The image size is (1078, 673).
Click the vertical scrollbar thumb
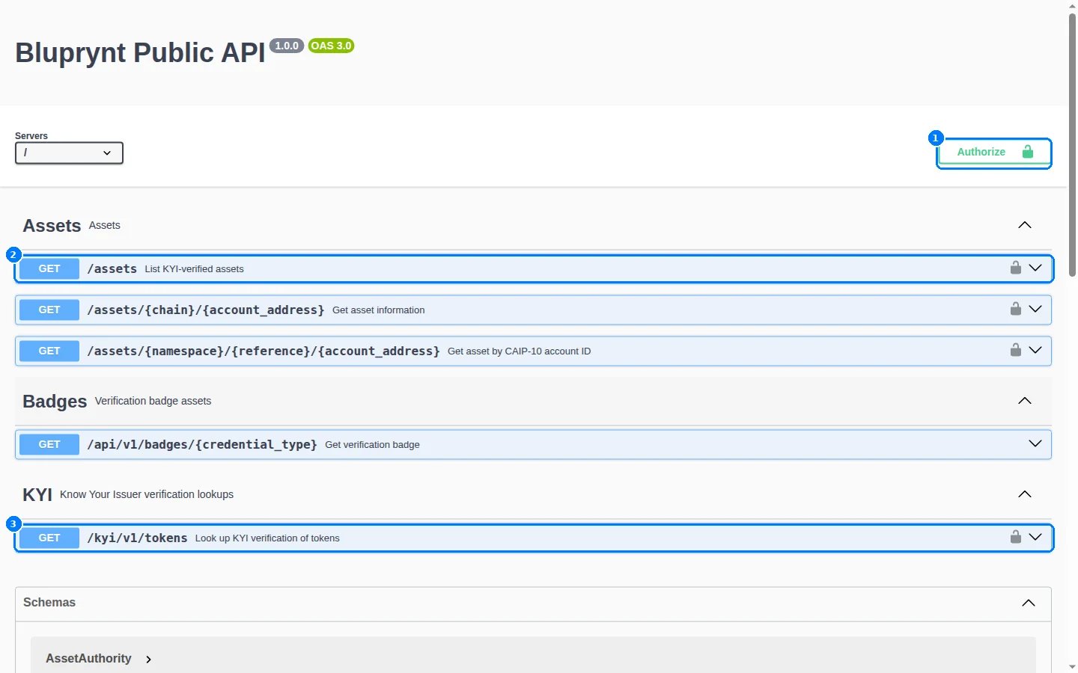tap(1072, 146)
